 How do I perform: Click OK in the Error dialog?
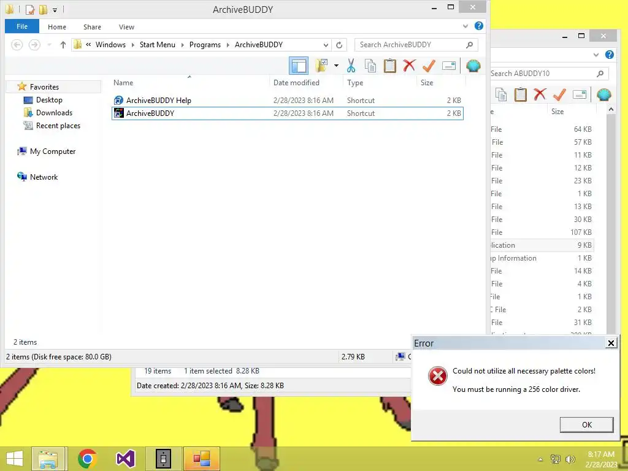click(x=586, y=425)
